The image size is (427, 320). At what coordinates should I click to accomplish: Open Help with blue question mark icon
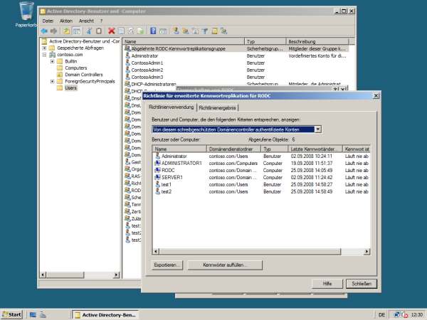(153, 31)
